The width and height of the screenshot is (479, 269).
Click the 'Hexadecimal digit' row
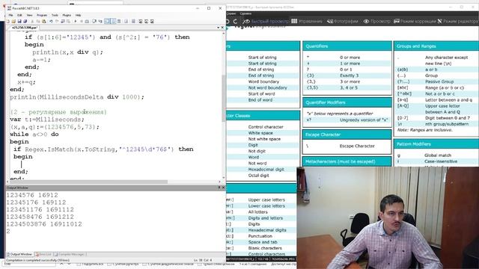[266, 170]
